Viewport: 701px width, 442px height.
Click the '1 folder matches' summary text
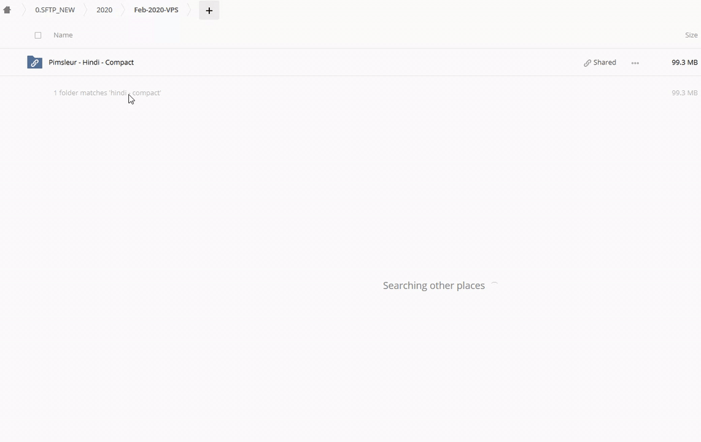pyautogui.click(x=107, y=93)
